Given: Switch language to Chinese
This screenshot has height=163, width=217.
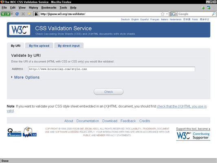Looking at the screenshot, I should click(x=204, y=20).
